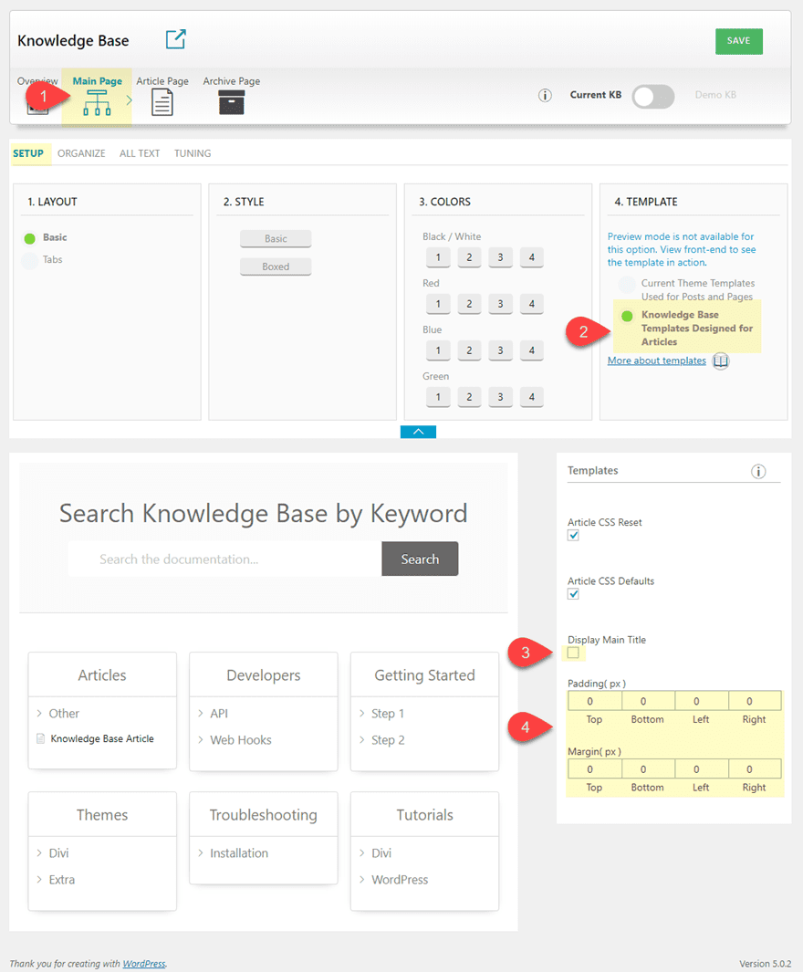803x972 pixels.
Task: Select the Main Page sitemap icon
Action: pyautogui.click(x=97, y=103)
